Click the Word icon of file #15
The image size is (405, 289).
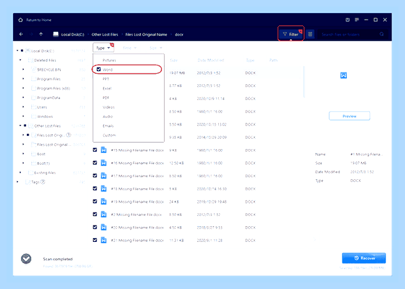(x=104, y=150)
